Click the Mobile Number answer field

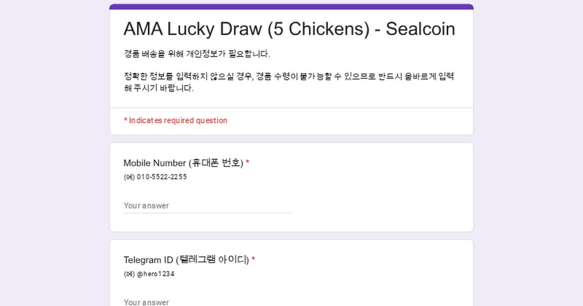(x=207, y=205)
